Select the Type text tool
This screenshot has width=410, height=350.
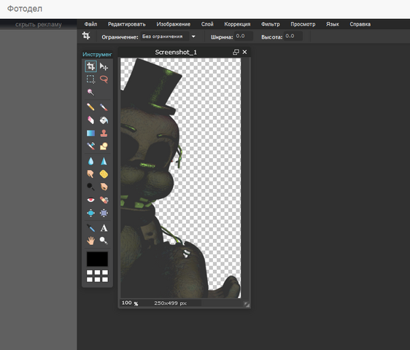[x=104, y=228]
